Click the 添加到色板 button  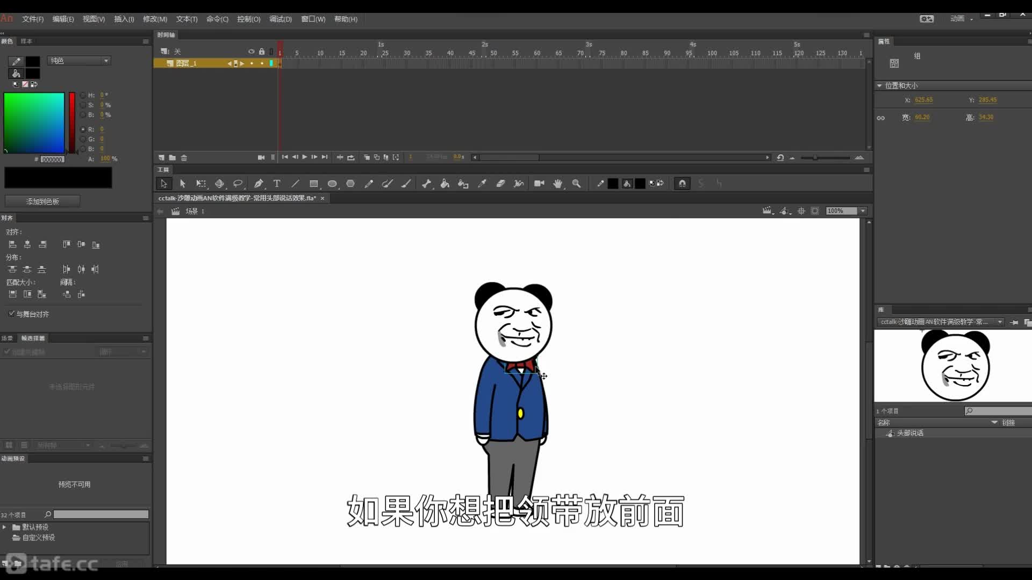coord(42,201)
